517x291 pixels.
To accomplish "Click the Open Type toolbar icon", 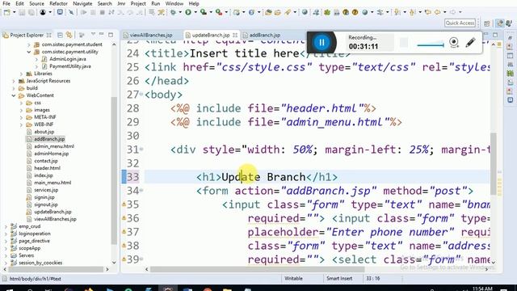I will click(x=268, y=12).
